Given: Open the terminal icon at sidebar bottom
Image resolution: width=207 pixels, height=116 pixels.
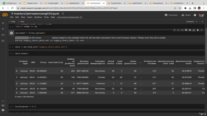Looking at the screenshot, I should pos(3,110).
